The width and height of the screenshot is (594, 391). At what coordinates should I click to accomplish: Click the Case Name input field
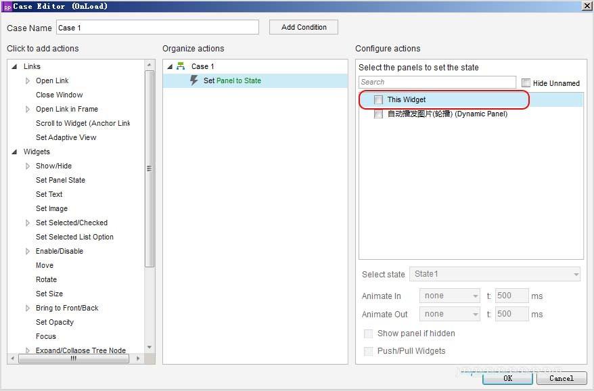pyautogui.click(x=157, y=28)
